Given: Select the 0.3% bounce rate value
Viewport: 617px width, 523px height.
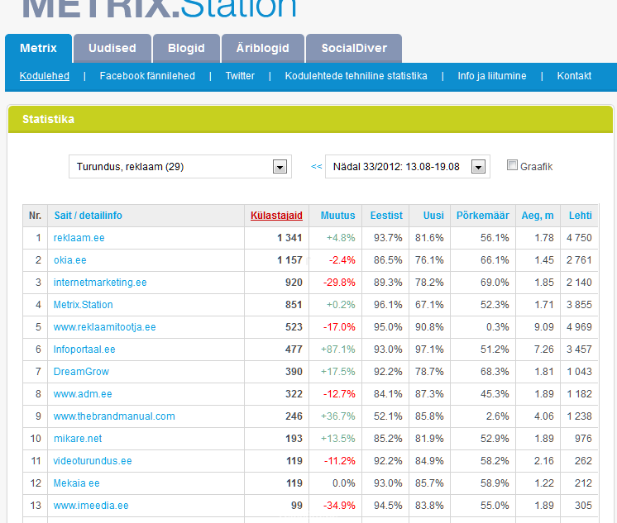Looking at the screenshot, I should coord(497,327).
